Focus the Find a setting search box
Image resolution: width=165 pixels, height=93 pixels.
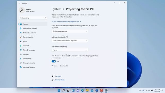point(33,18)
